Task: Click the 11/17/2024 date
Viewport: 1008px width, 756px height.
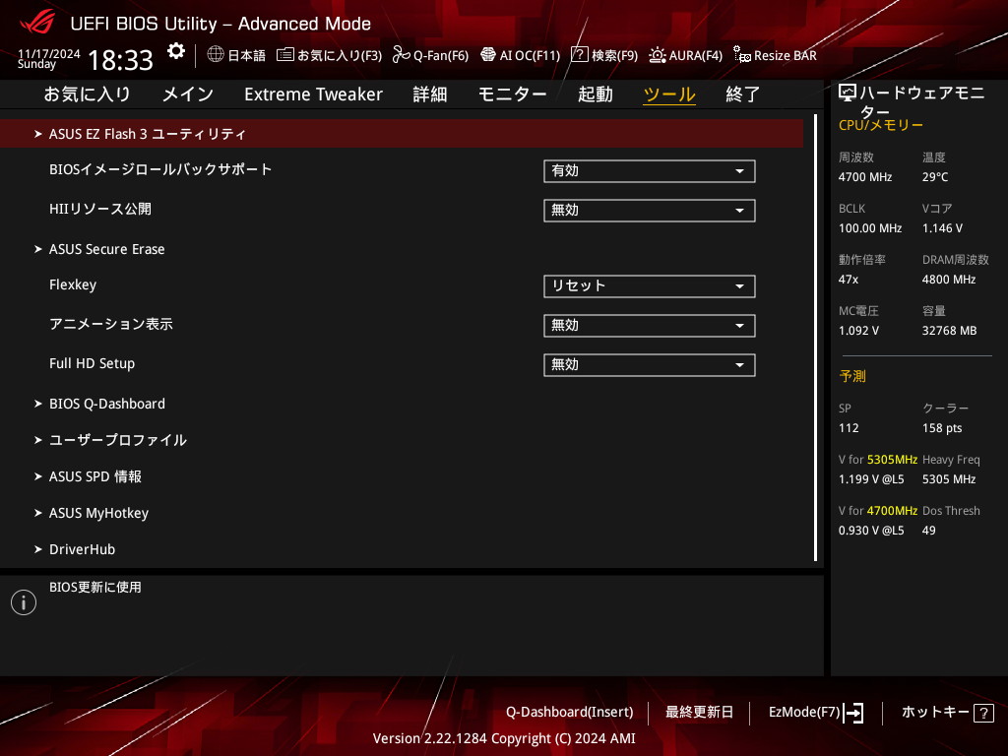Action: tap(49, 54)
